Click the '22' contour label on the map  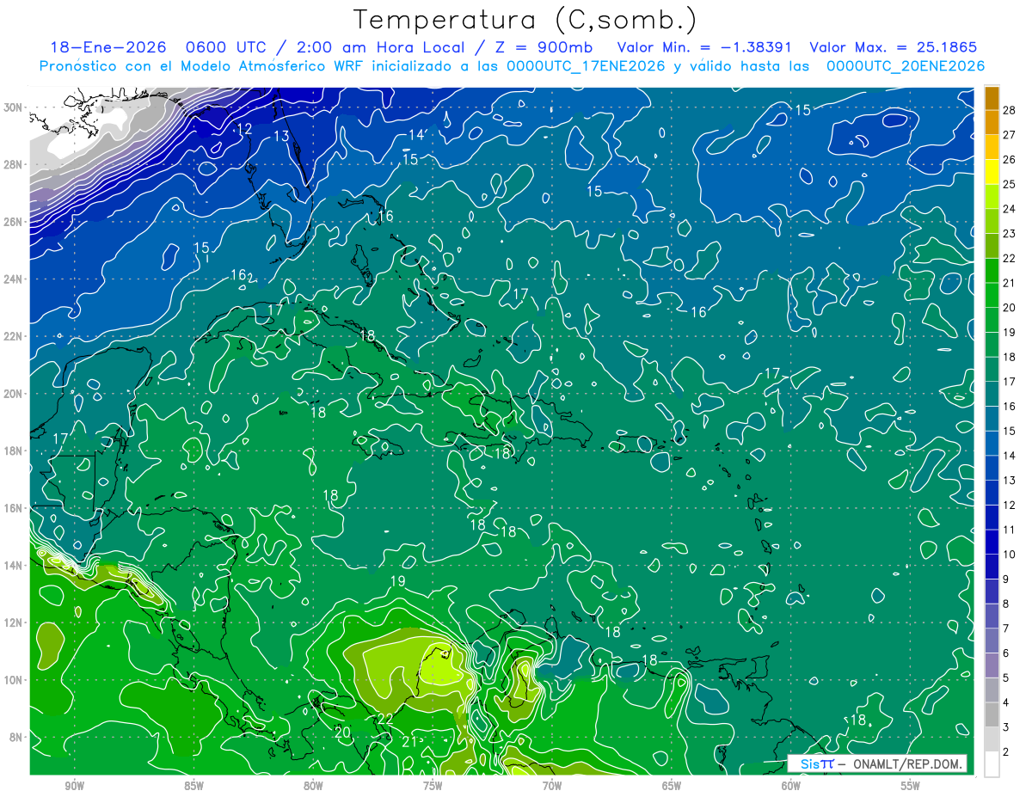click(386, 719)
